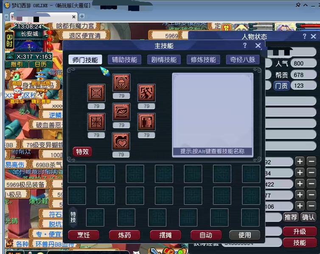The height and width of the screenshot is (254, 320).
Task: Open the tab list dropdown arrow
Action: point(6,17)
